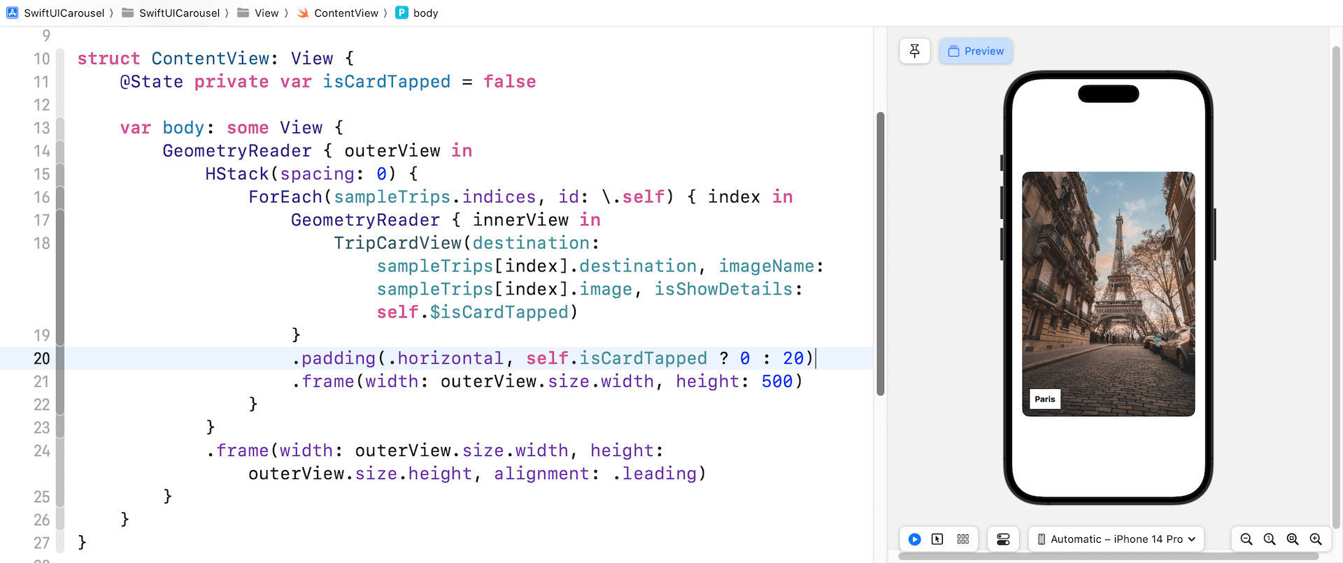Open canvas device settings toggles

click(1003, 539)
